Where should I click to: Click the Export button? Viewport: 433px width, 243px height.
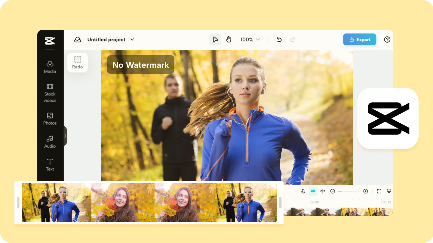(x=360, y=39)
